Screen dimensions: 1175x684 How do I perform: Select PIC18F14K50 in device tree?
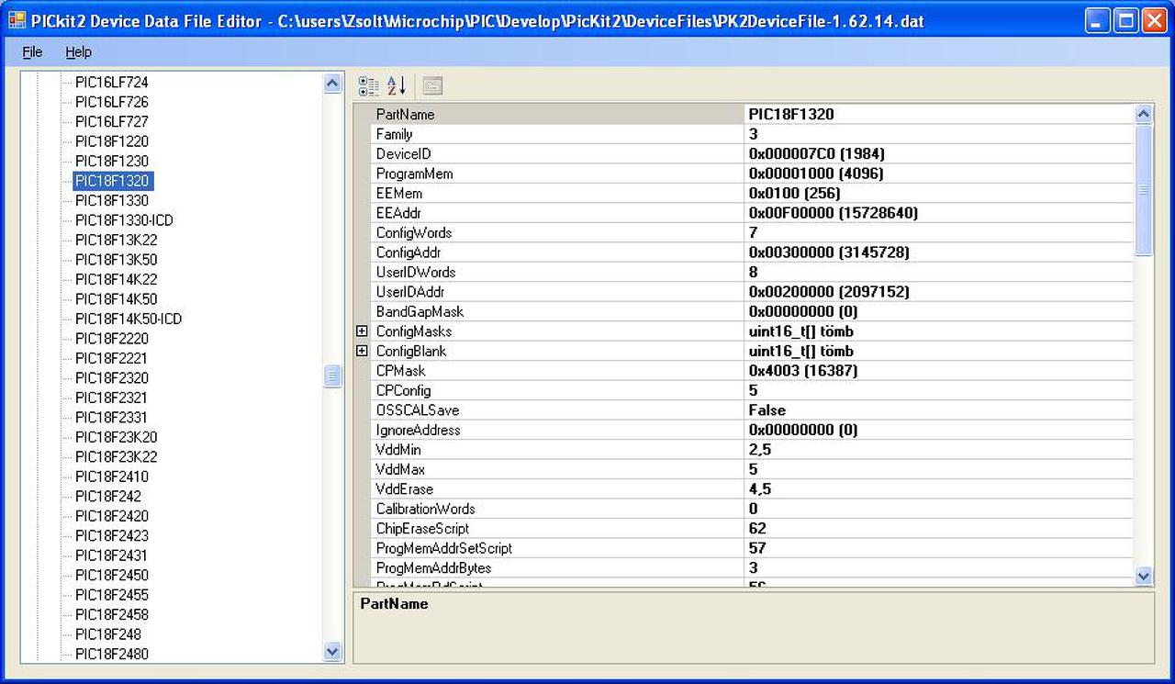tap(116, 299)
